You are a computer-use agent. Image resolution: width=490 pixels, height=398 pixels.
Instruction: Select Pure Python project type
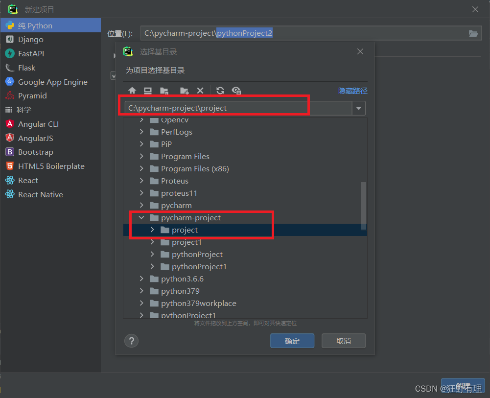[x=50, y=25]
